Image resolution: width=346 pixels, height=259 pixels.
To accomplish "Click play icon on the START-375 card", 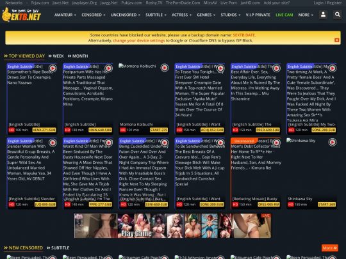I will (165, 68).
